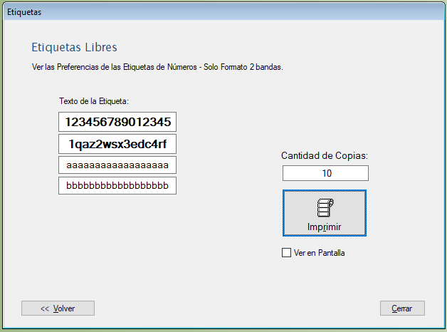Click into the field filled with b's
447x332 pixels.
click(117, 186)
